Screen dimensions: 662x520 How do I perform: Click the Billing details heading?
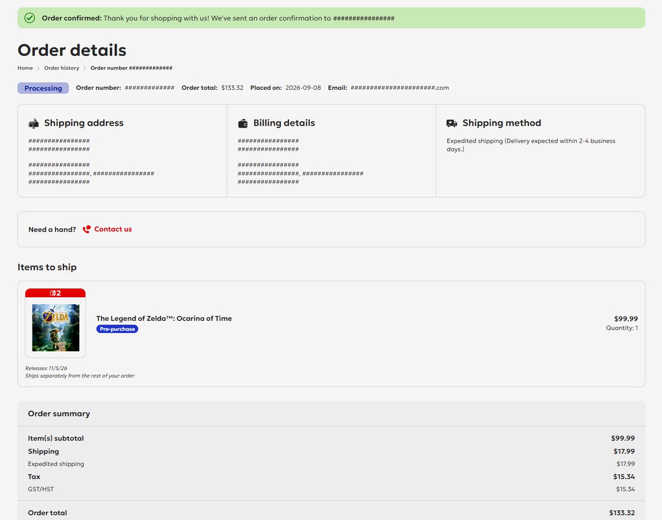point(284,123)
